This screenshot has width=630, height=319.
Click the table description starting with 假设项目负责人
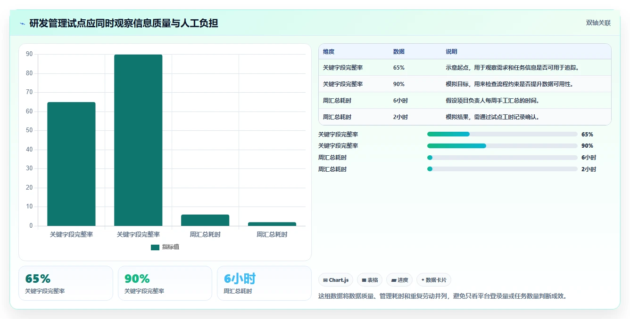click(x=493, y=101)
